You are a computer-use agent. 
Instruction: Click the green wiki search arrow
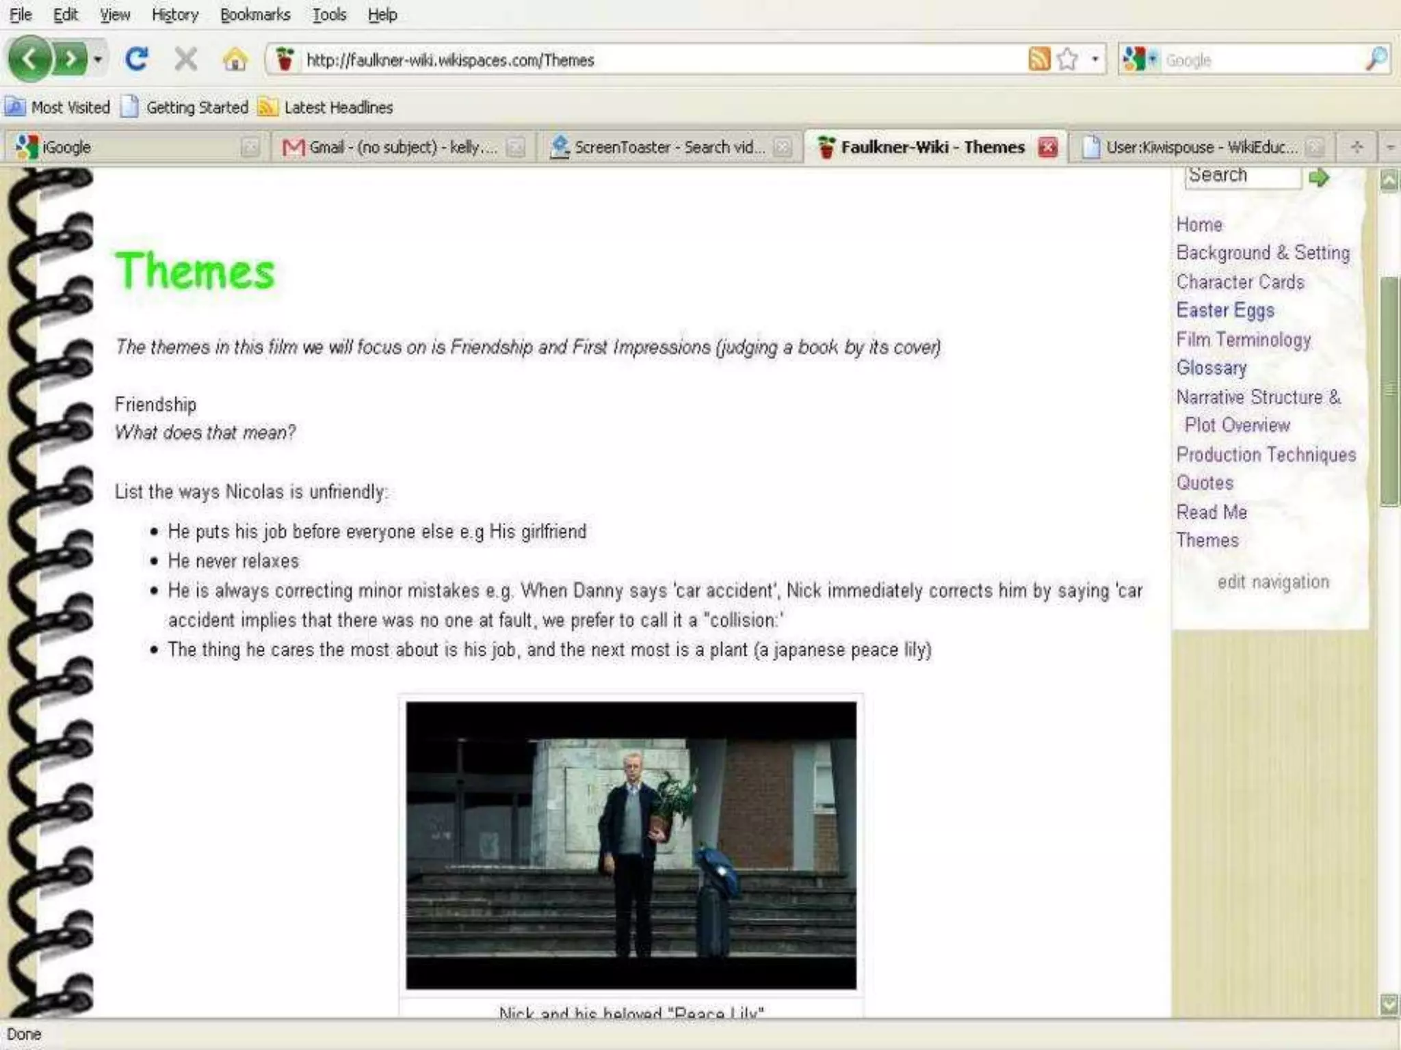point(1318,178)
